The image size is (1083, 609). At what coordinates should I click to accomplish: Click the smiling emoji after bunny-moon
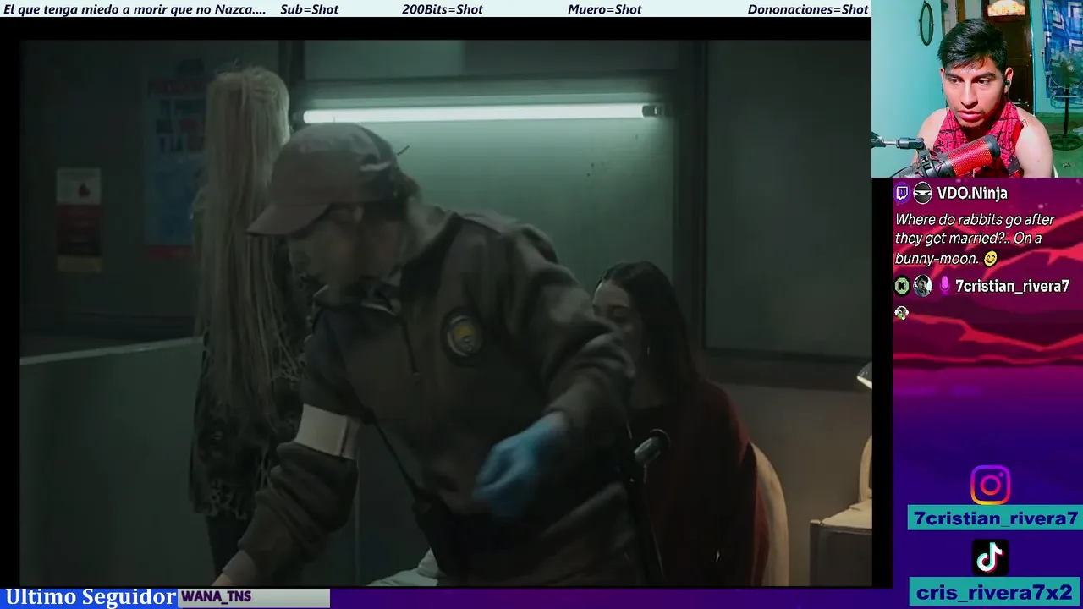click(x=990, y=259)
